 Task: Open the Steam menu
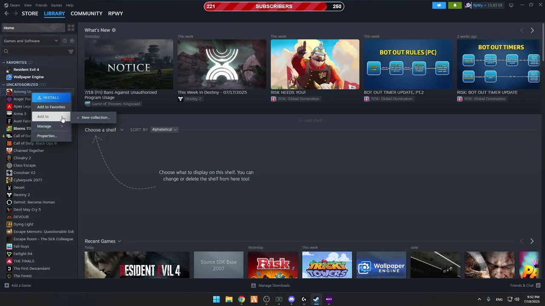(14, 5)
